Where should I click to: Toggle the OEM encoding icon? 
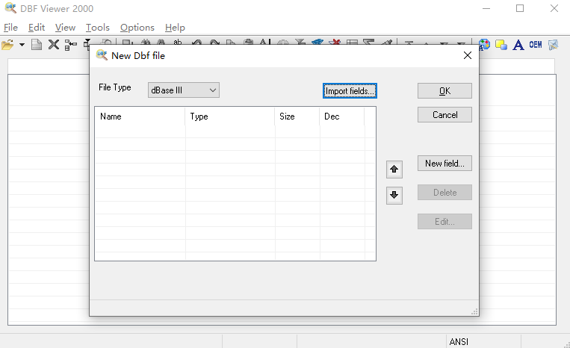pos(535,45)
